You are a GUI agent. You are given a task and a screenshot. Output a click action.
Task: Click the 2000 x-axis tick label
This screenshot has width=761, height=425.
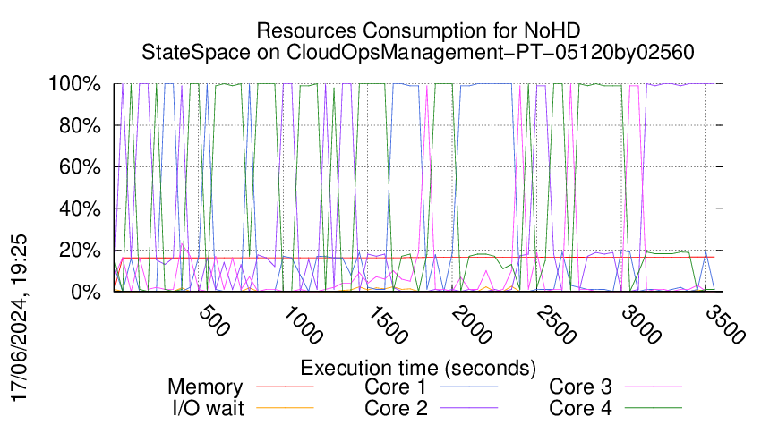tap(471, 325)
